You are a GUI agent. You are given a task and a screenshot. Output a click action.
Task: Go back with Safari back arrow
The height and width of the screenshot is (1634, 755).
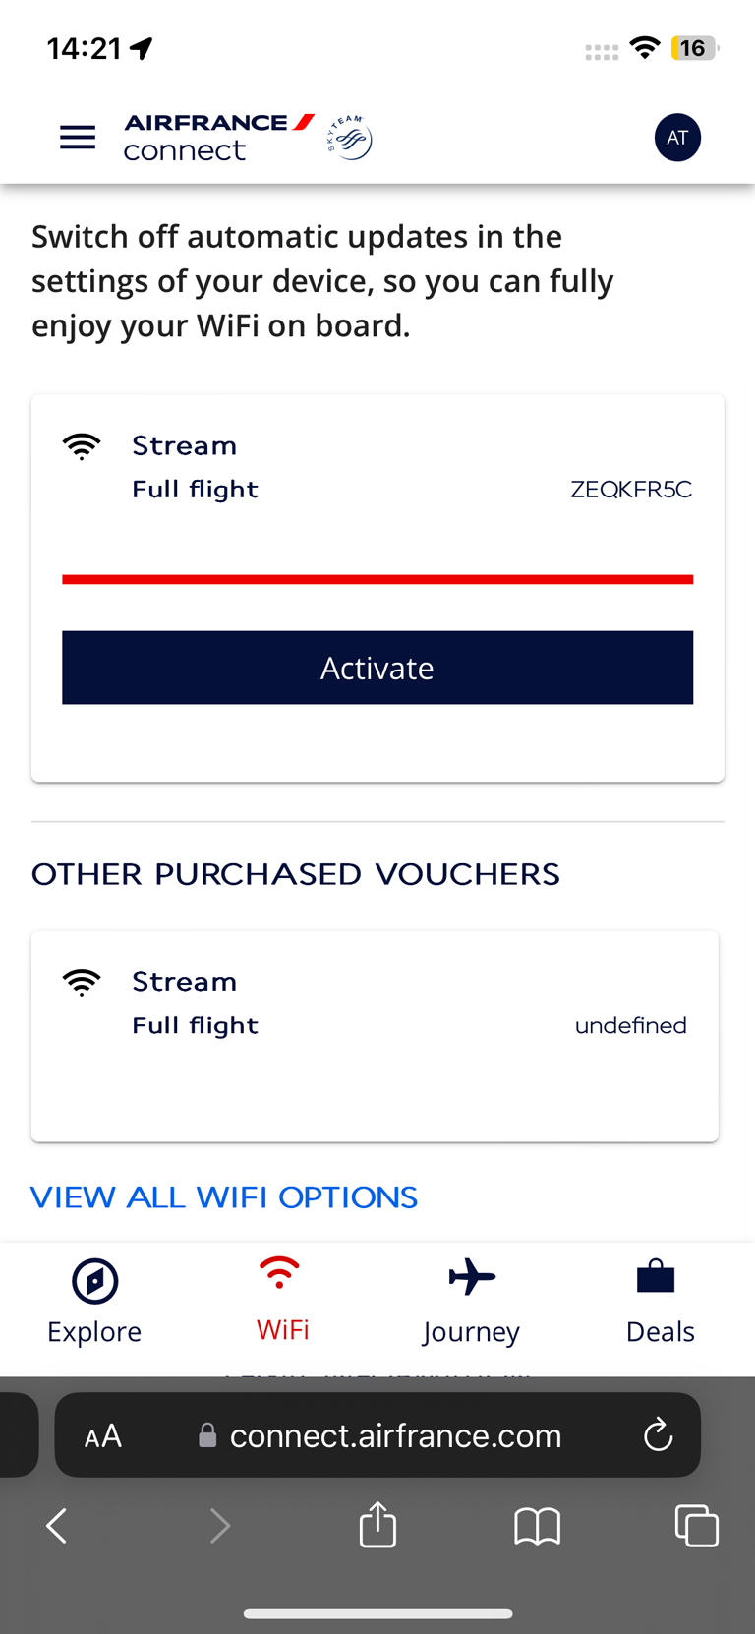coord(57,1526)
